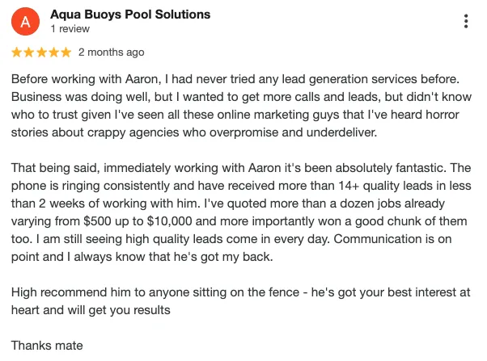Click the red "A" reviewer avatar

pyautogui.click(x=25, y=21)
